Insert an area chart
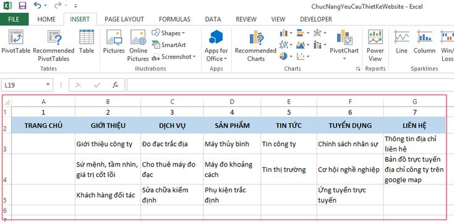 coord(301,45)
